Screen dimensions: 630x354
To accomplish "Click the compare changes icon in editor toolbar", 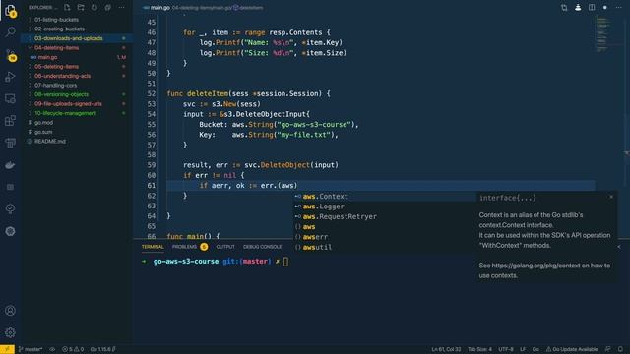I will (x=564, y=7).
